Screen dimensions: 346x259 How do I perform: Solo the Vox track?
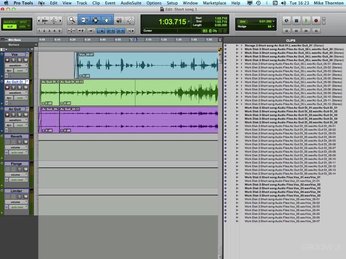click(x=19, y=60)
